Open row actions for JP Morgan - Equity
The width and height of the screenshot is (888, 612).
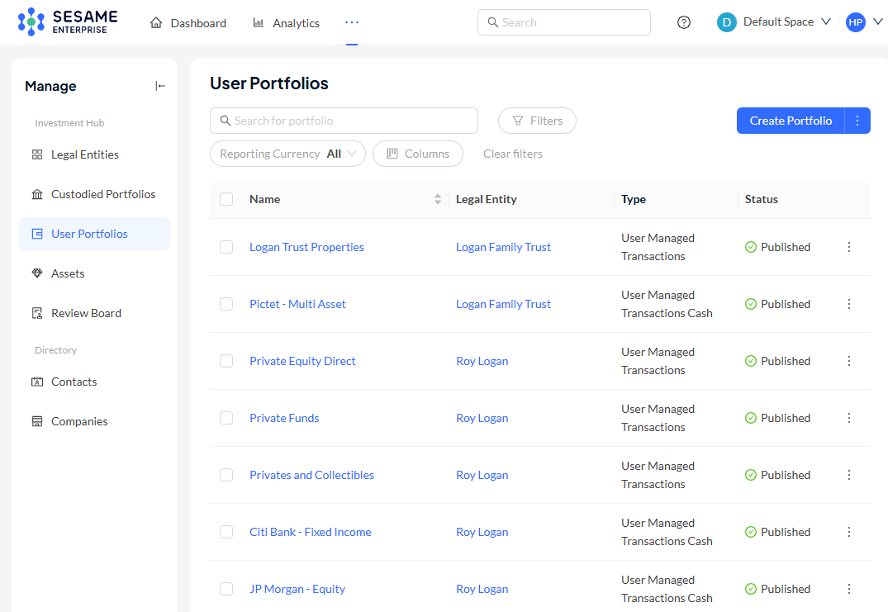click(x=849, y=589)
